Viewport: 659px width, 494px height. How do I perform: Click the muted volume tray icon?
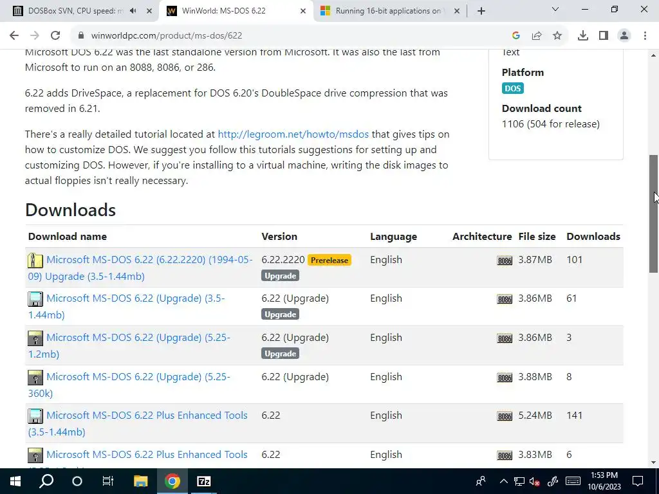point(535,481)
